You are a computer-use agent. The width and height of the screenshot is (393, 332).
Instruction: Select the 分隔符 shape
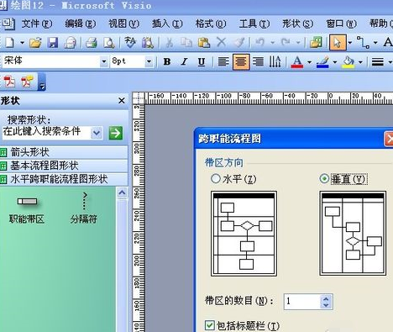84,208
